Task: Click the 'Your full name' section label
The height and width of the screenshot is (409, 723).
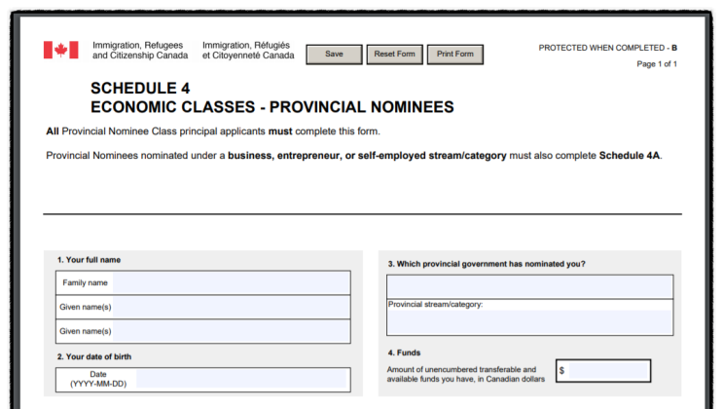Action: click(89, 260)
